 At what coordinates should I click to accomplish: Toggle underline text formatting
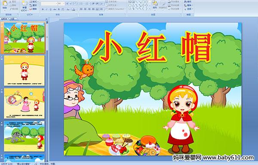(50, 9)
